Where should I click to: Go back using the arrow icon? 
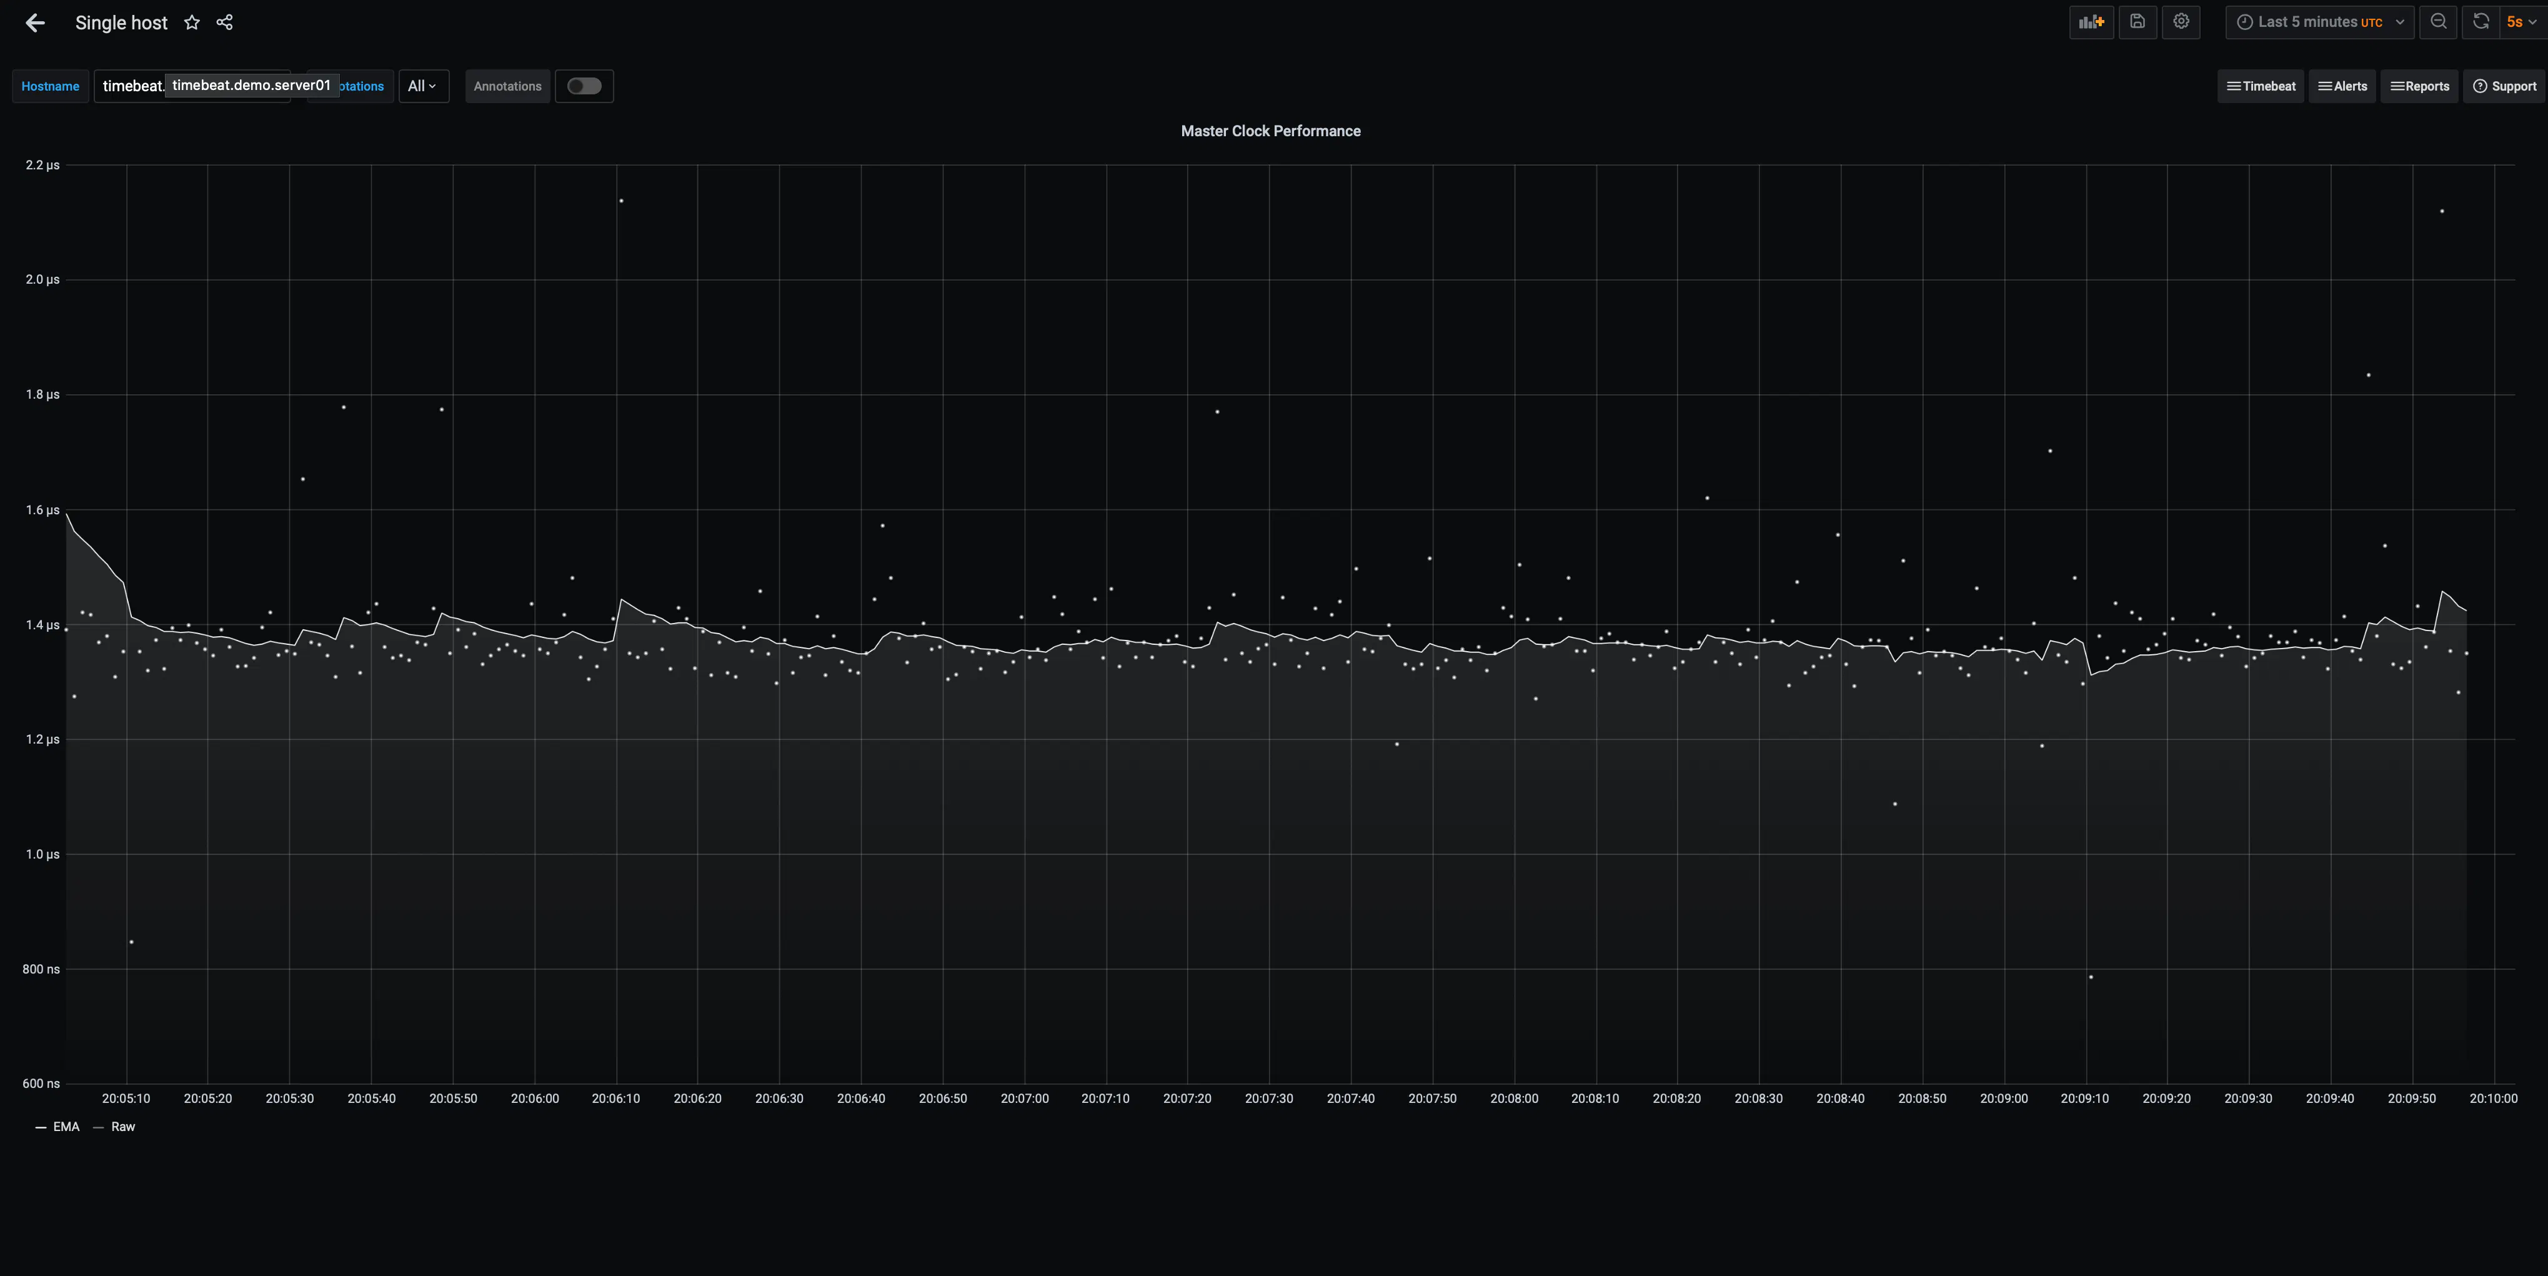tap(36, 22)
